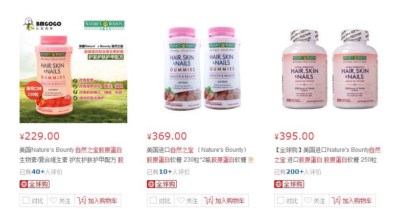Viewport: 398px width, 209px height.
Task: Open title of 胶原蛋白软糖 250粒 product
Action: click(x=328, y=155)
